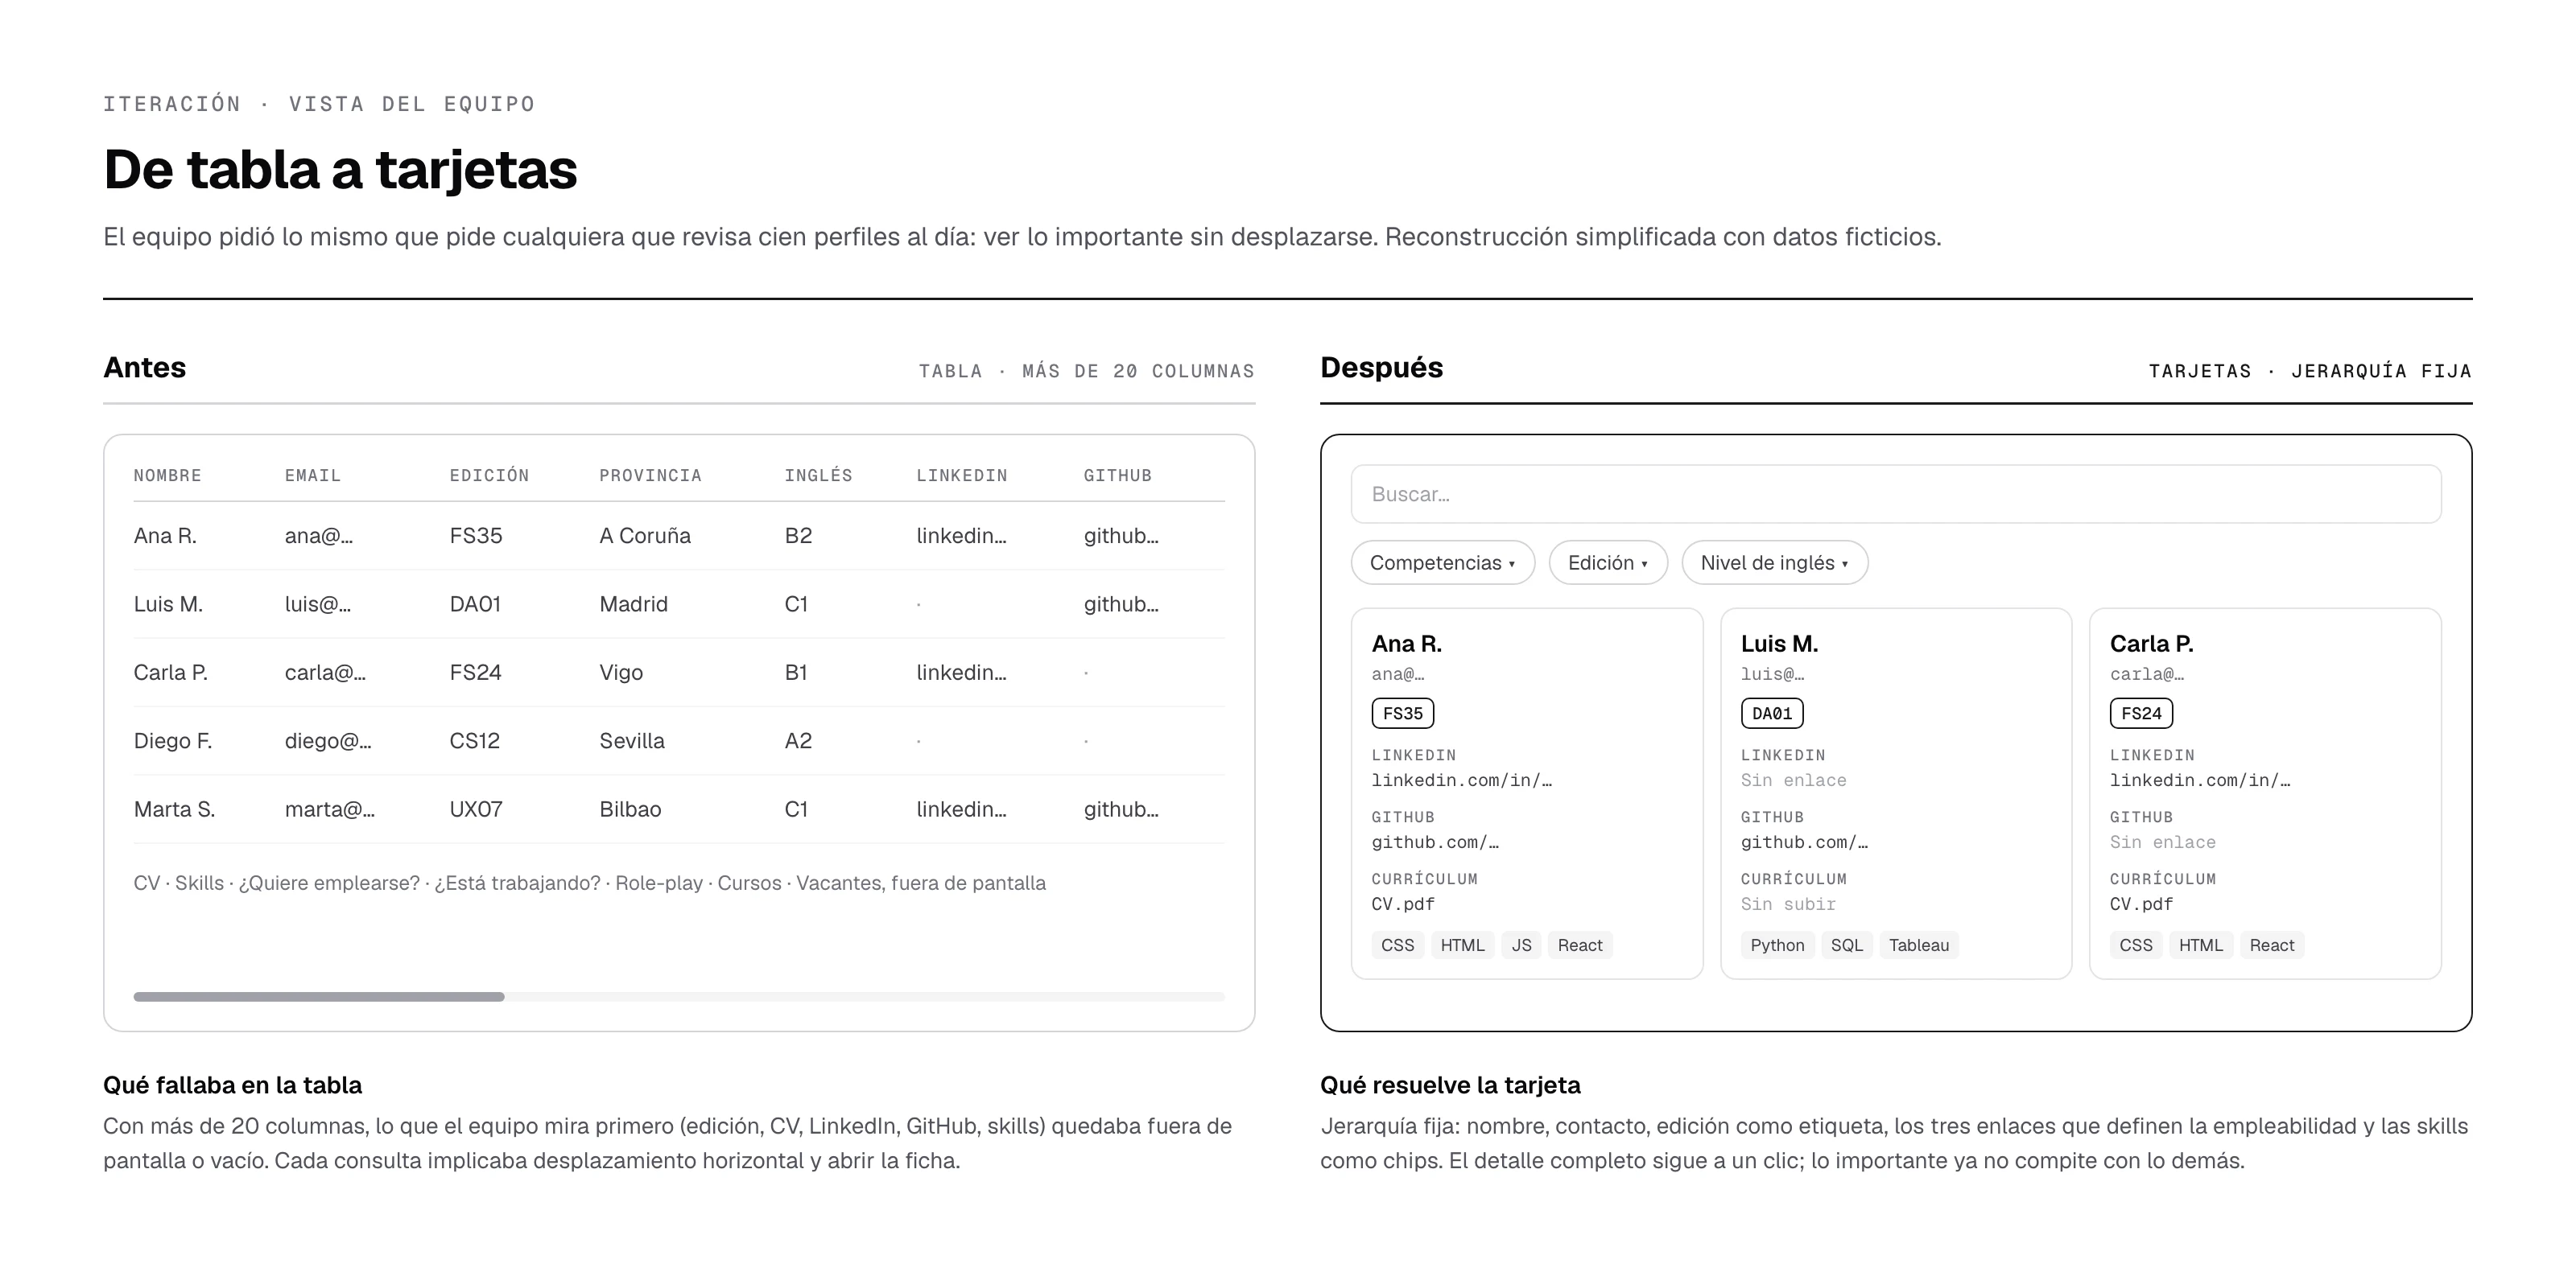Click Sin subir in Luis M.'s card

click(1788, 904)
